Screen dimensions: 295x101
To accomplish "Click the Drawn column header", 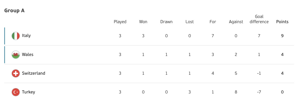I will coord(166,22).
